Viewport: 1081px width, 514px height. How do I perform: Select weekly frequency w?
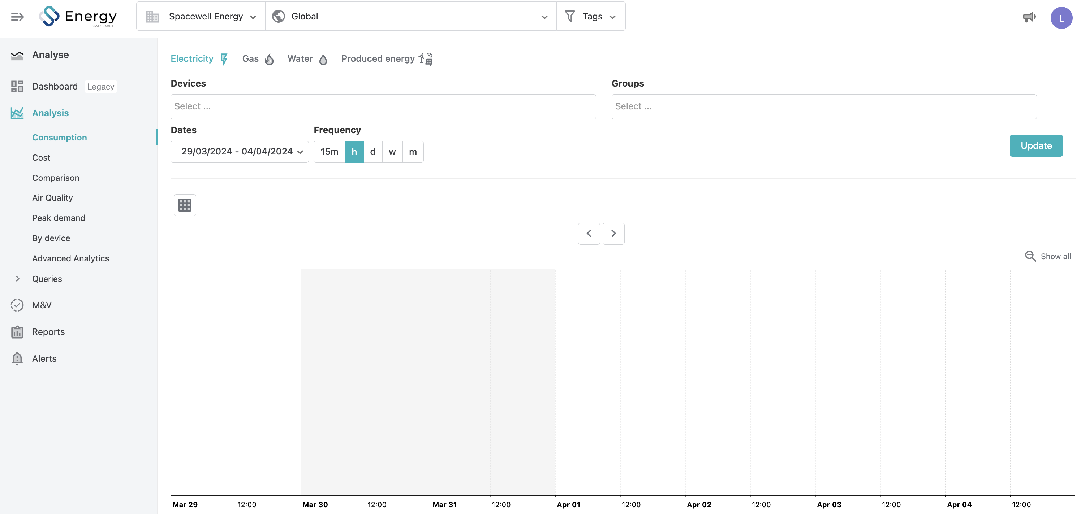(x=392, y=152)
